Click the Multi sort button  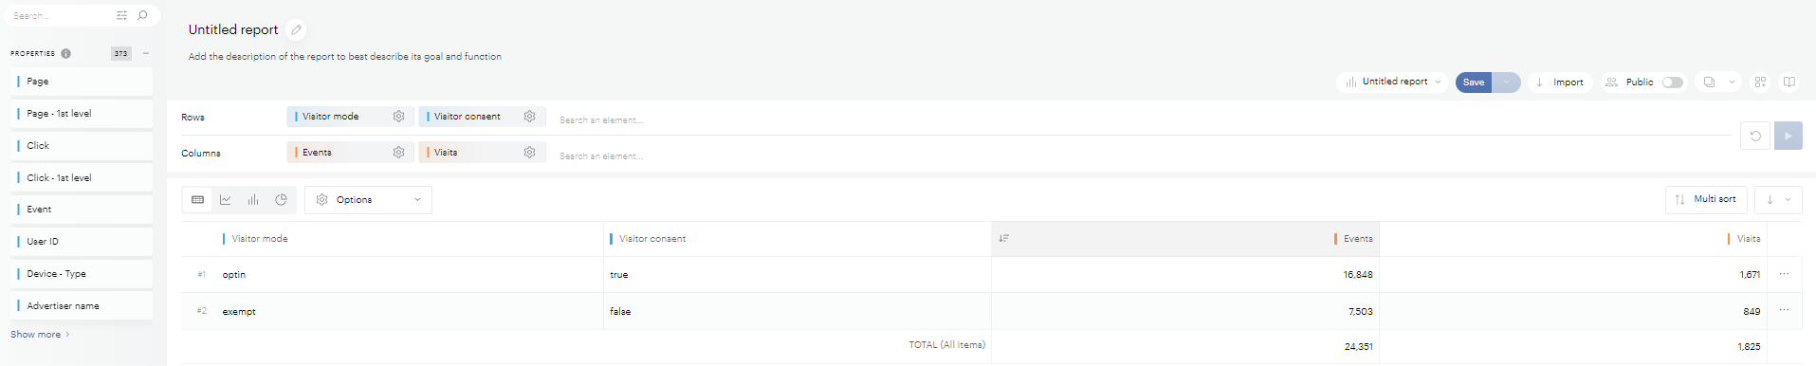1706,200
